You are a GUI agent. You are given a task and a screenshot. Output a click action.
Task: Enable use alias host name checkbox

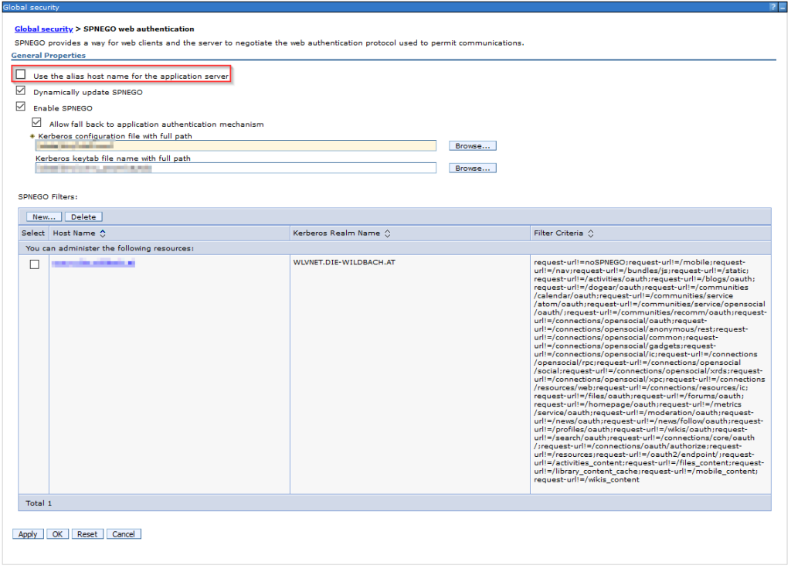(21, 75)
